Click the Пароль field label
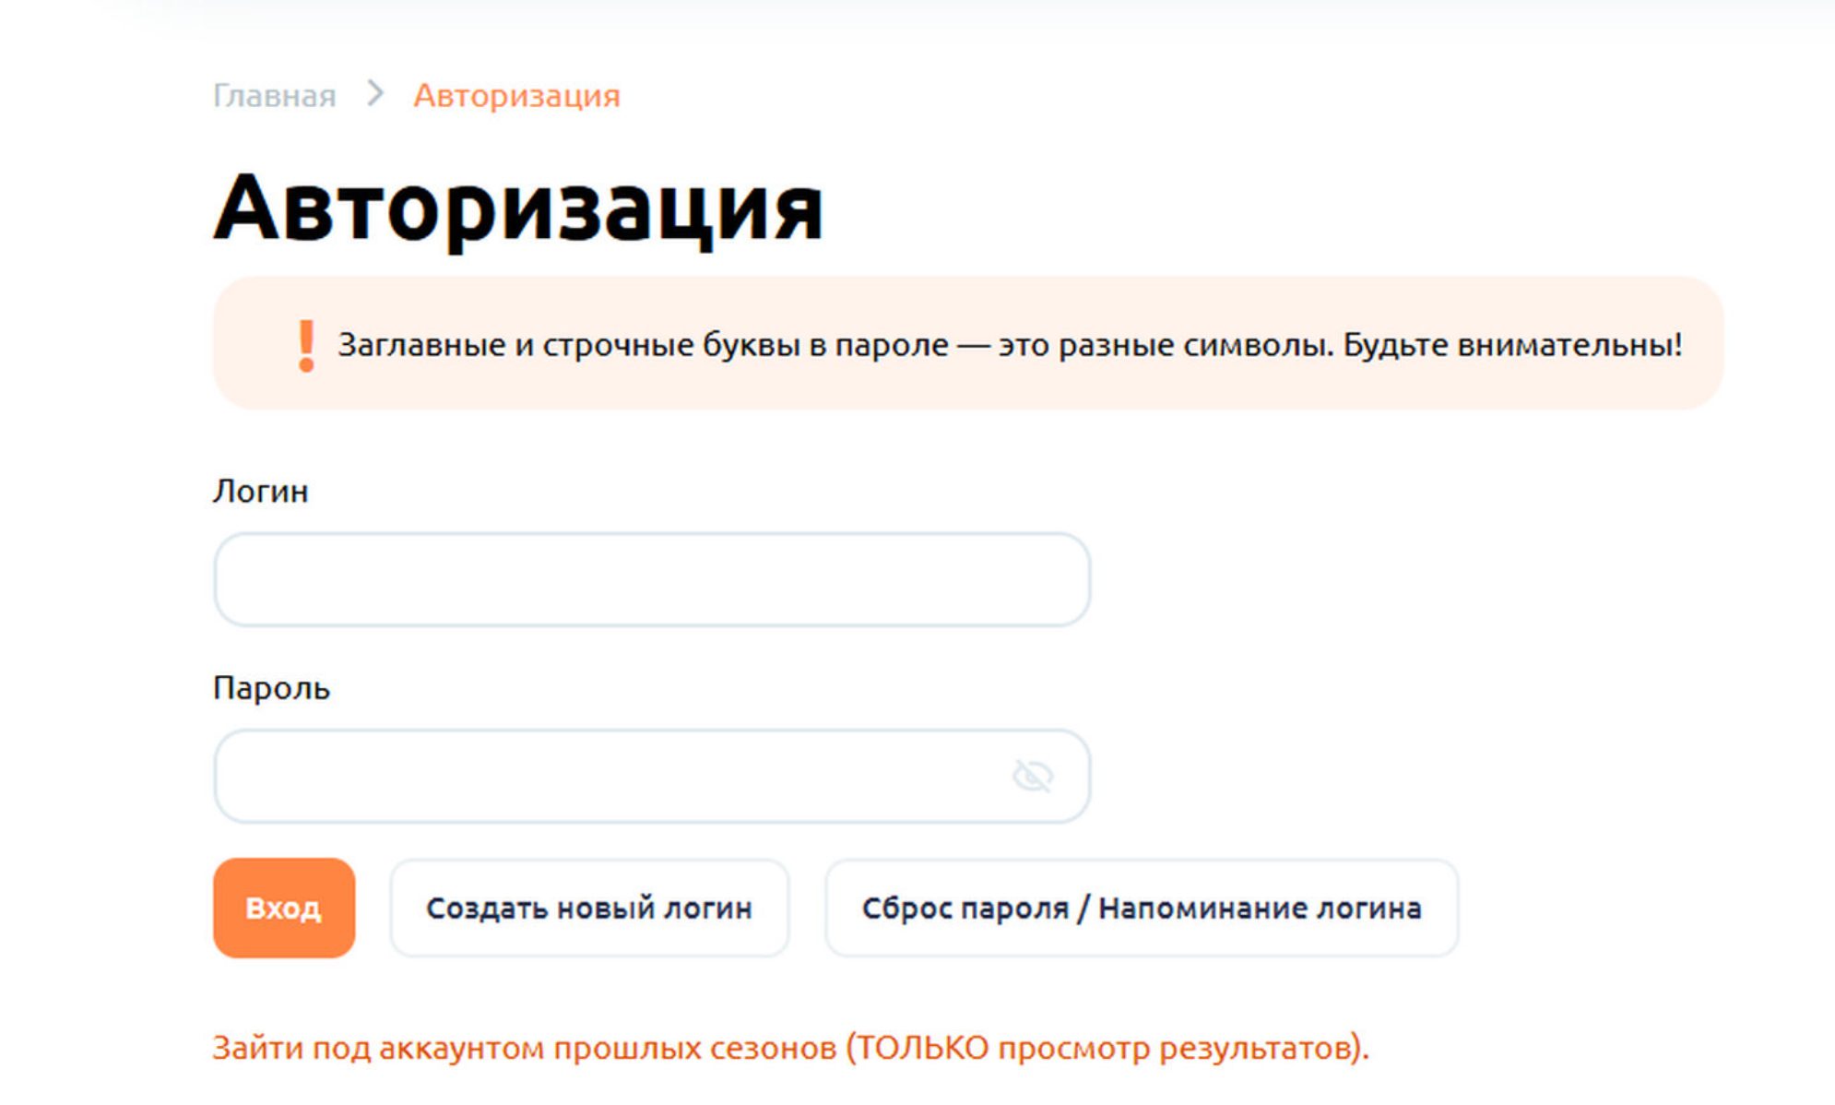Screen dimensions: 1835x1105 pyautogui.click(x=271, y=688)
